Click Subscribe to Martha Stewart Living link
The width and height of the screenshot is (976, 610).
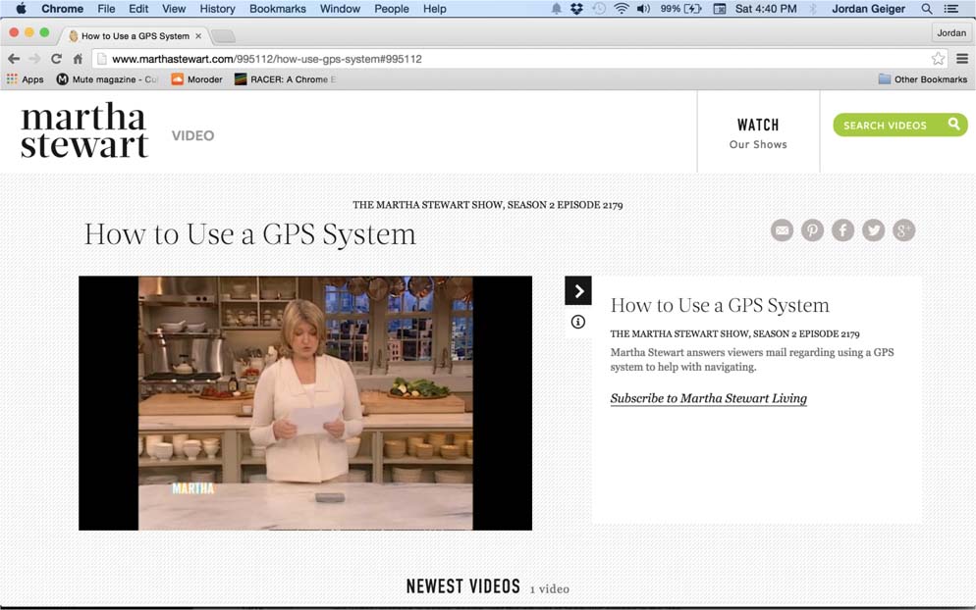click(x=708, y=398)
